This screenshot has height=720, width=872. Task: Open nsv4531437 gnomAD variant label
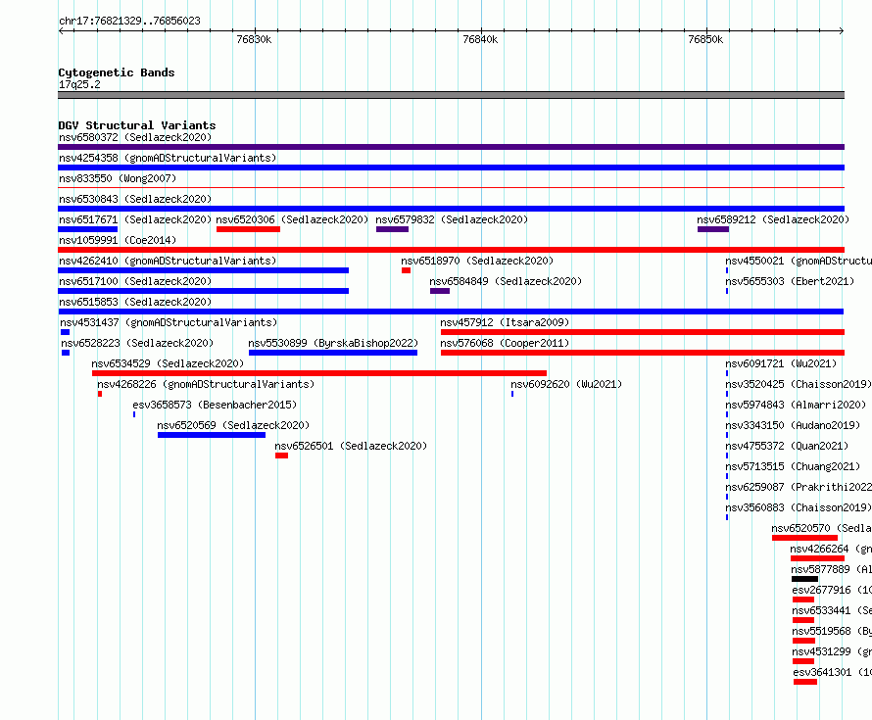169,322
